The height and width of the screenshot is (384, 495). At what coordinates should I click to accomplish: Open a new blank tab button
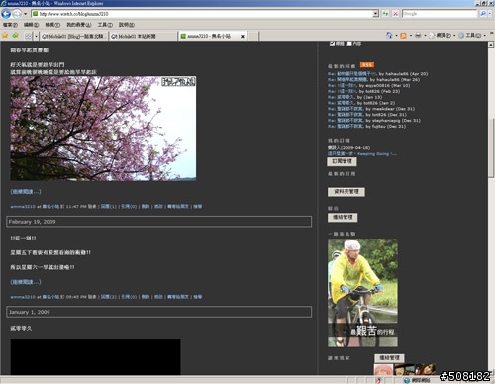pos(252,36)
